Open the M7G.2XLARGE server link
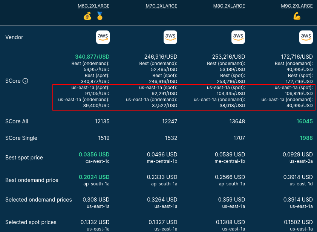 pos(161,6)
